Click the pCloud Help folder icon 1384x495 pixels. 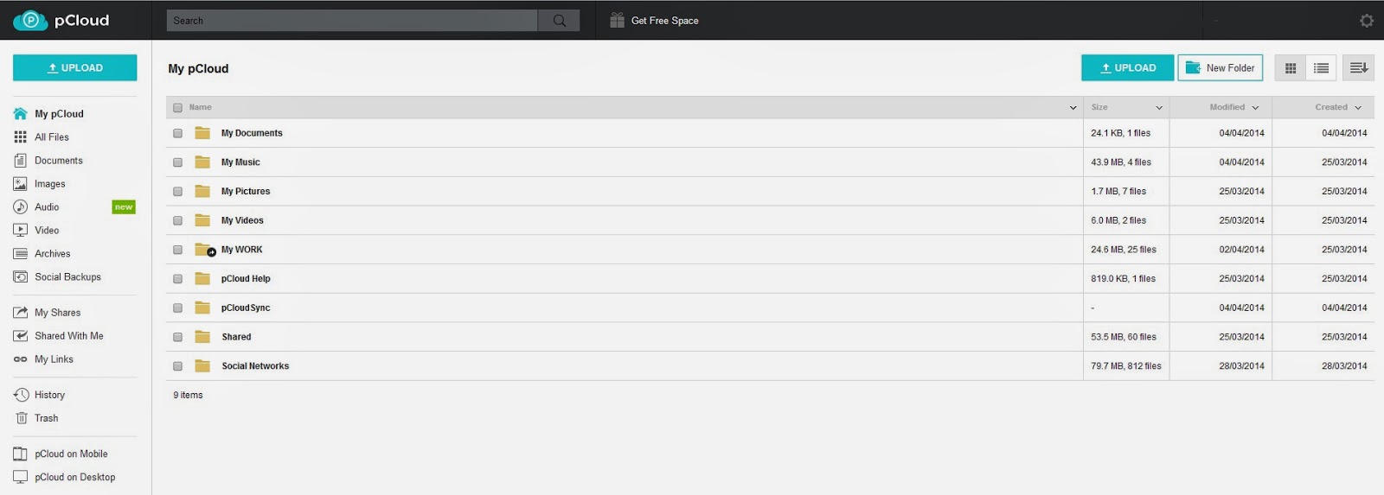pos(202,278)
